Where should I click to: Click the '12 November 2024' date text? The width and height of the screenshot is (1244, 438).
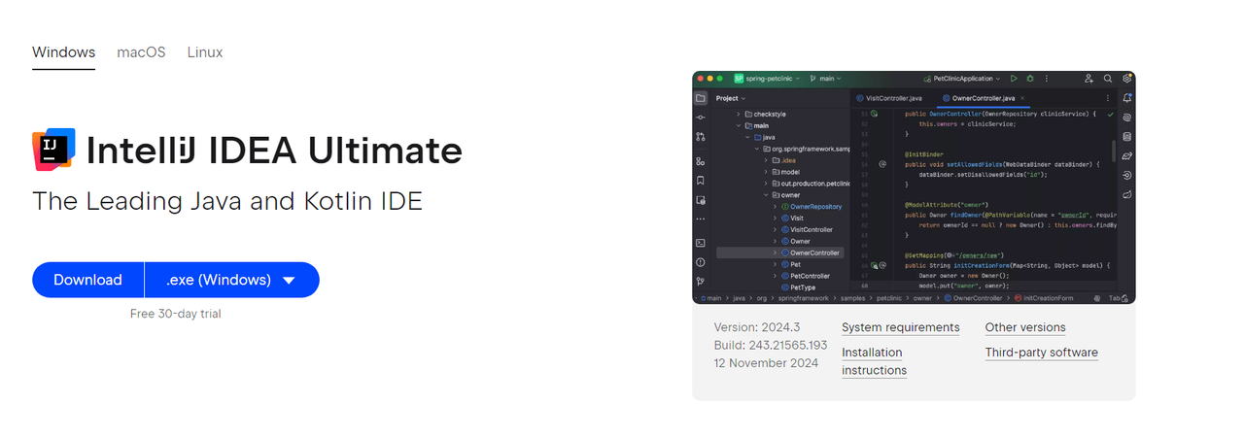coord(766,363)
